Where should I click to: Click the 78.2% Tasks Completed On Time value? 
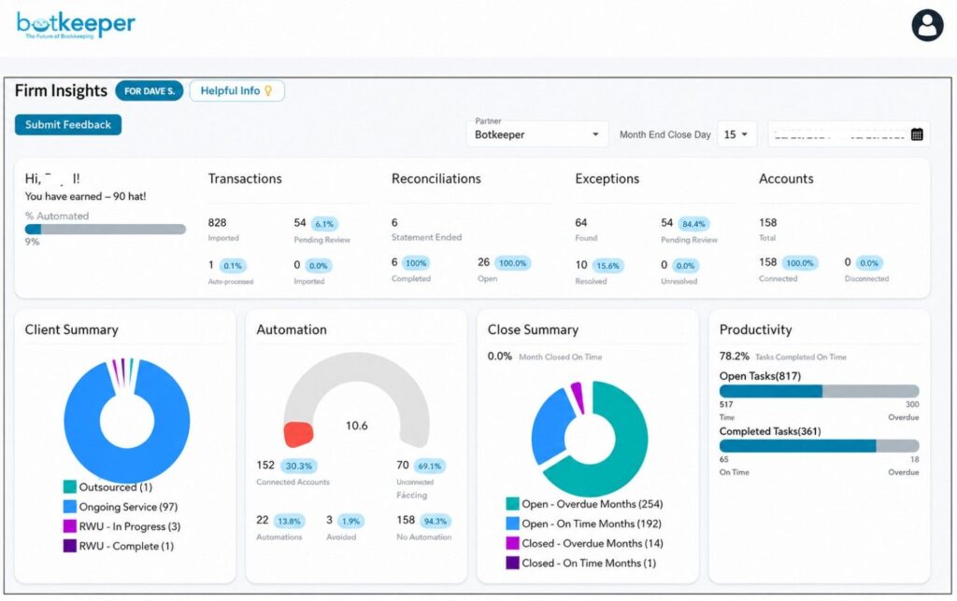[x=735, y=356]
